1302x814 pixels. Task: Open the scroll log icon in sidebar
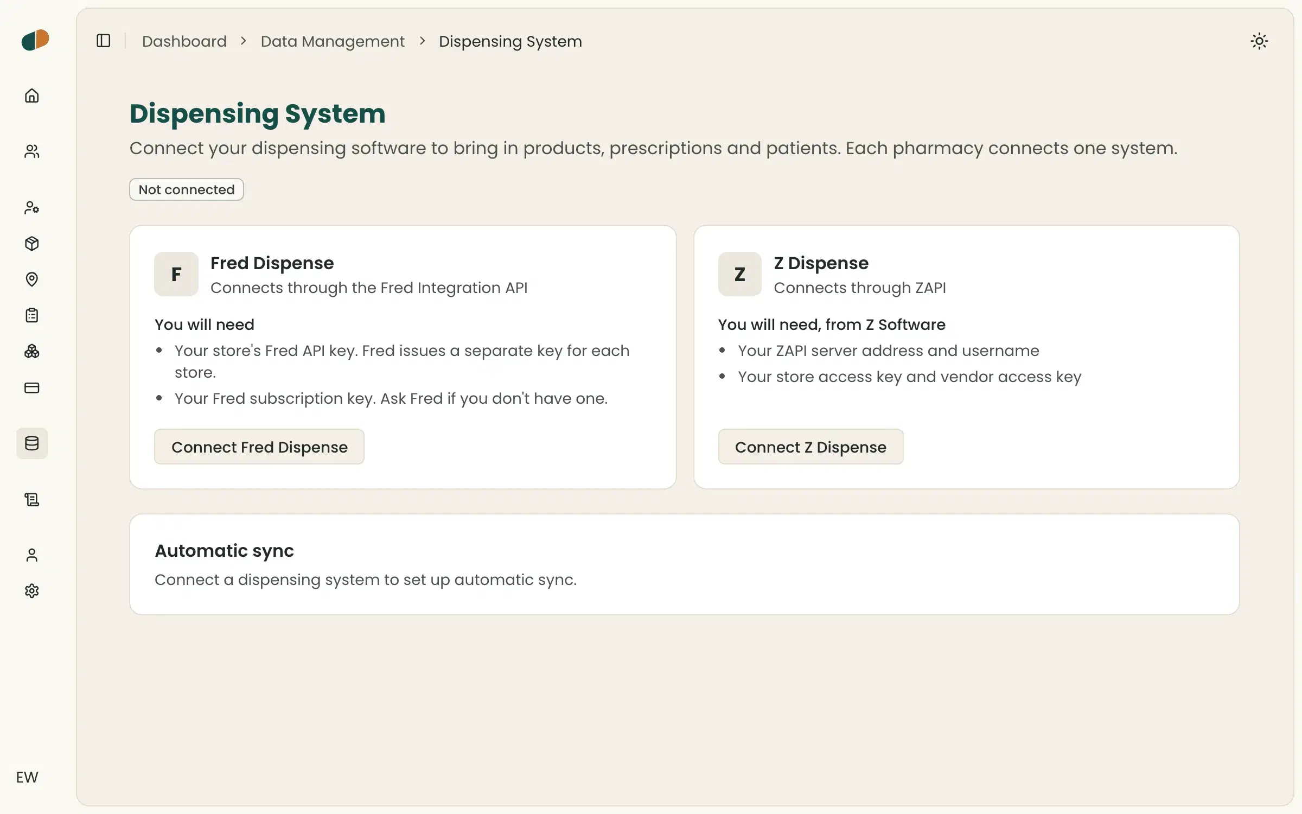(x=32, y=499)
